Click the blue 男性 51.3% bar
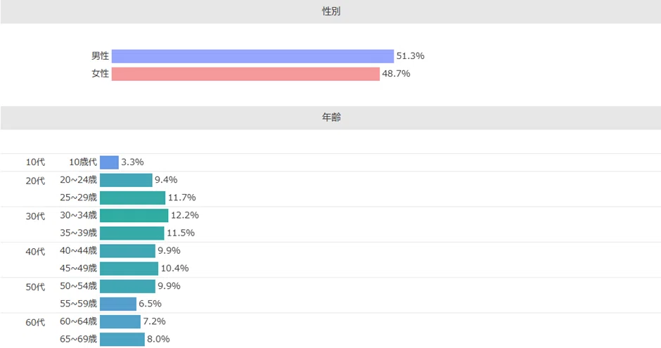This screenshot has width=661, height=348. 252,56
